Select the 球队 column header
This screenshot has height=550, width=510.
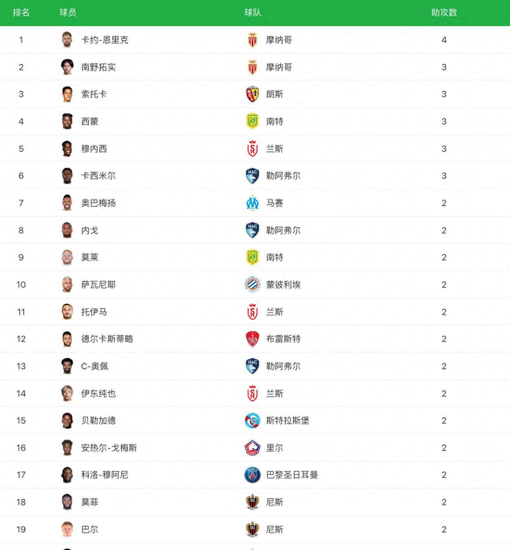pyautogui.click(x=253, y=13)
